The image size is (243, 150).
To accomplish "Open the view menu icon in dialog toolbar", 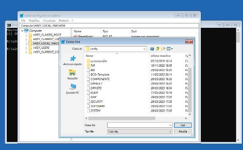I will pyautogui.click(x=170, y=49).
